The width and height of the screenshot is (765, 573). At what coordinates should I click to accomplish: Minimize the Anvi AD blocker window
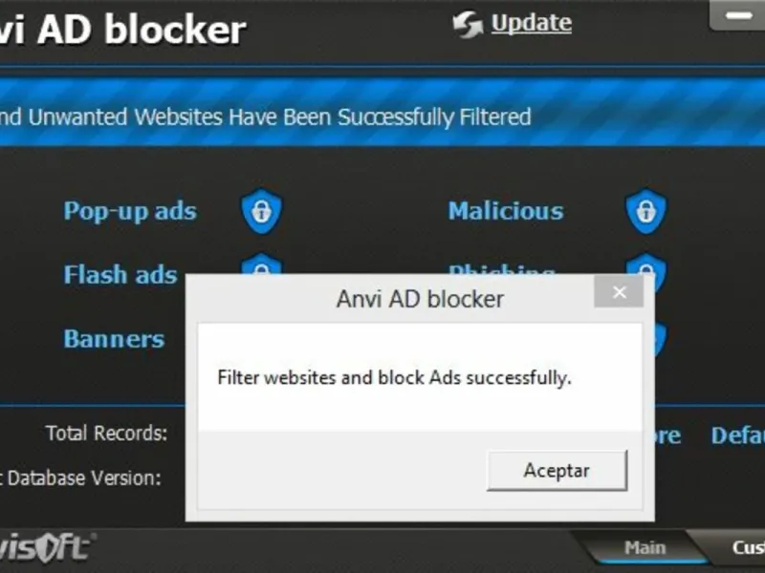[x=738, y=15]
